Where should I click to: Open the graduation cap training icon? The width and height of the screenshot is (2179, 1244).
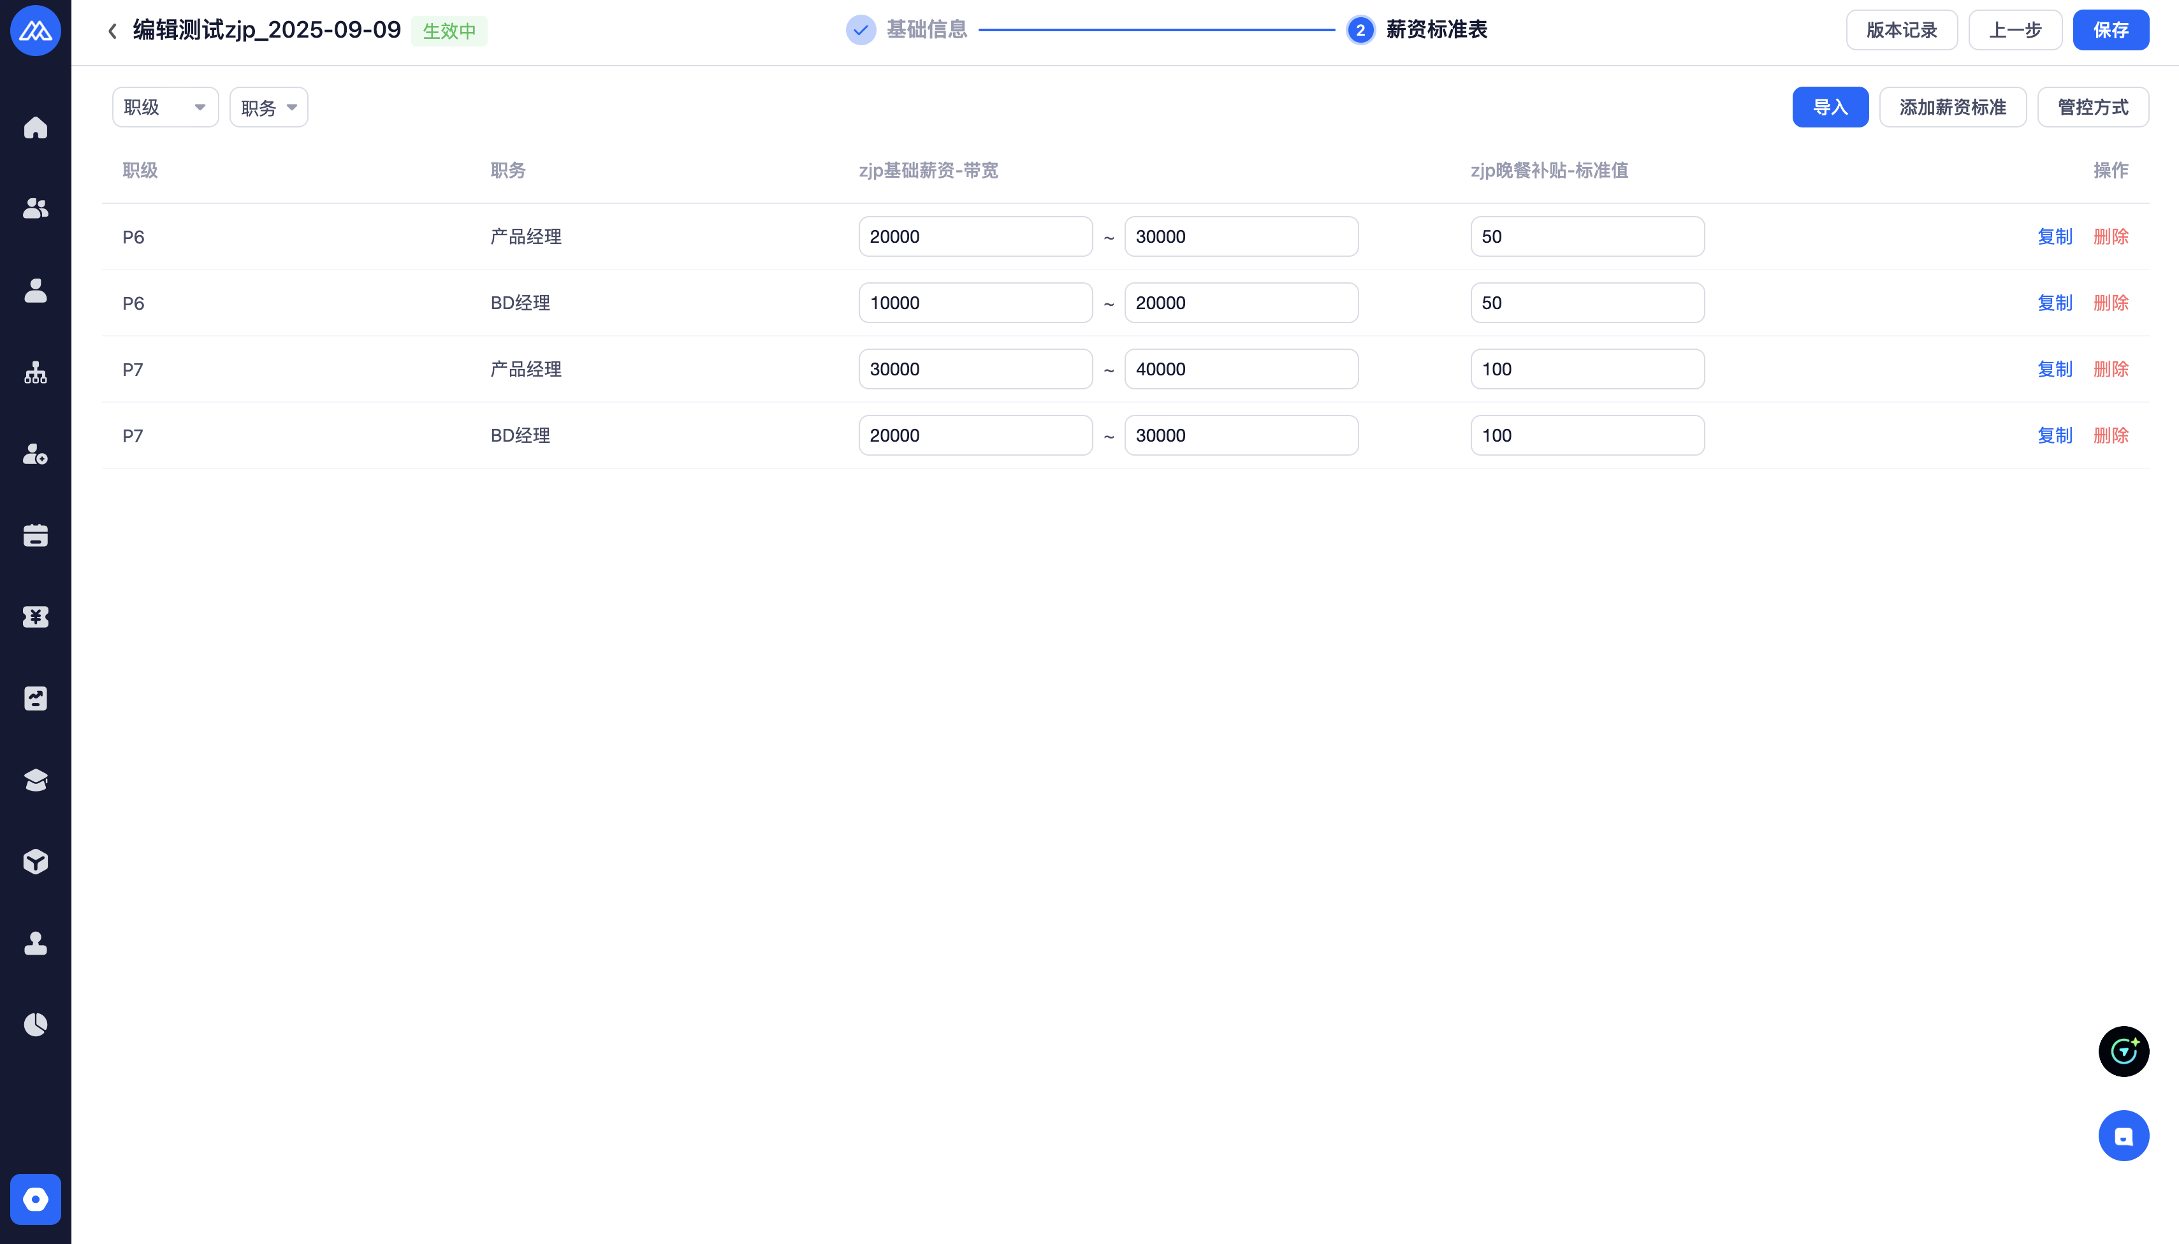coord(35,780)
